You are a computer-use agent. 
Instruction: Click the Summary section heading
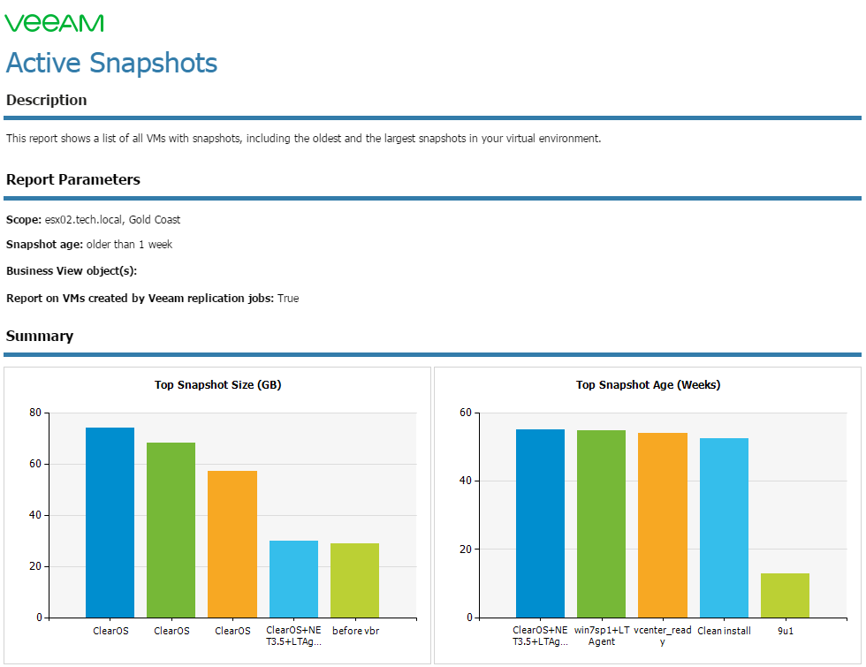coord(39,336)
